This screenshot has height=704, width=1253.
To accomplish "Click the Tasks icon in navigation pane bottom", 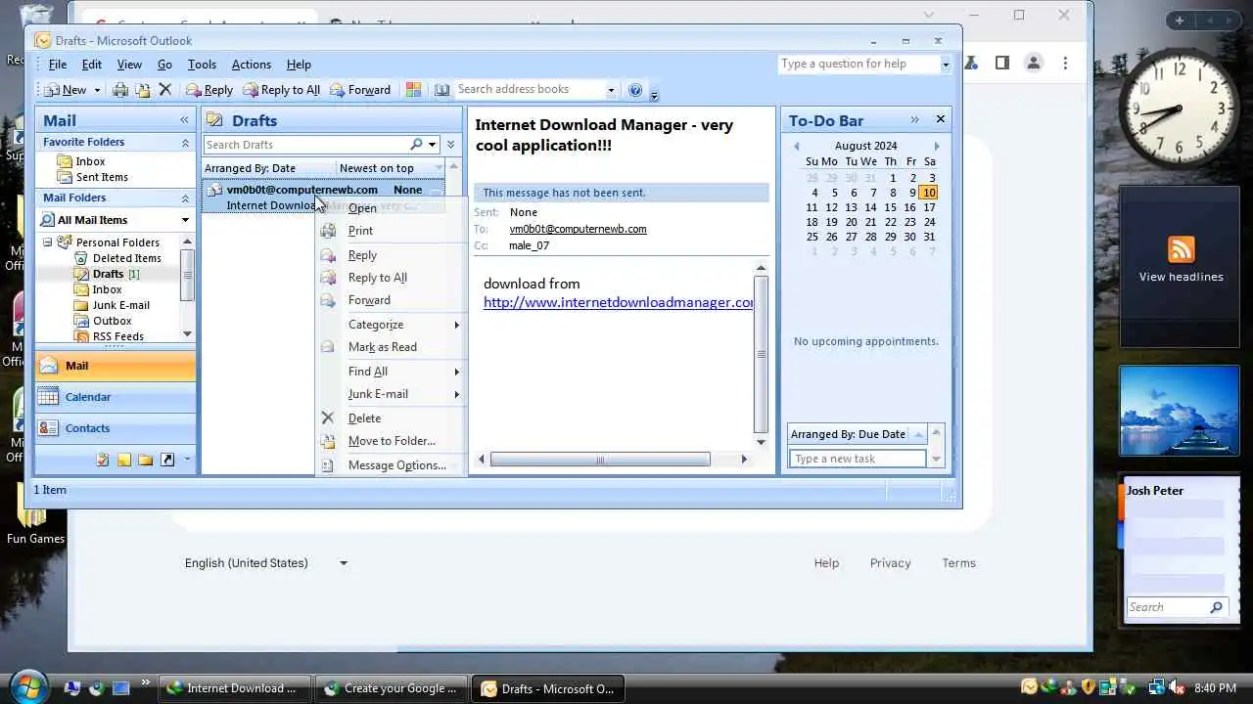I will (x=103, y=460).
